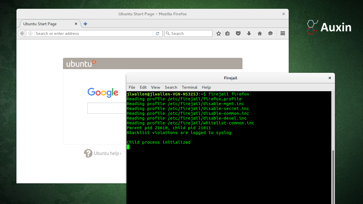This screenshot has height=204, width=363.
Task: Bookmark this page with the star icon
Action: pos(218,33)
